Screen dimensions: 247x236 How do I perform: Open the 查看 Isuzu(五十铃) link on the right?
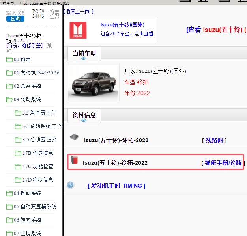pos(217,30)
